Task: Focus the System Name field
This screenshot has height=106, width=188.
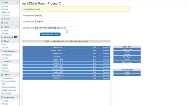Action: [x=56, y=22]
